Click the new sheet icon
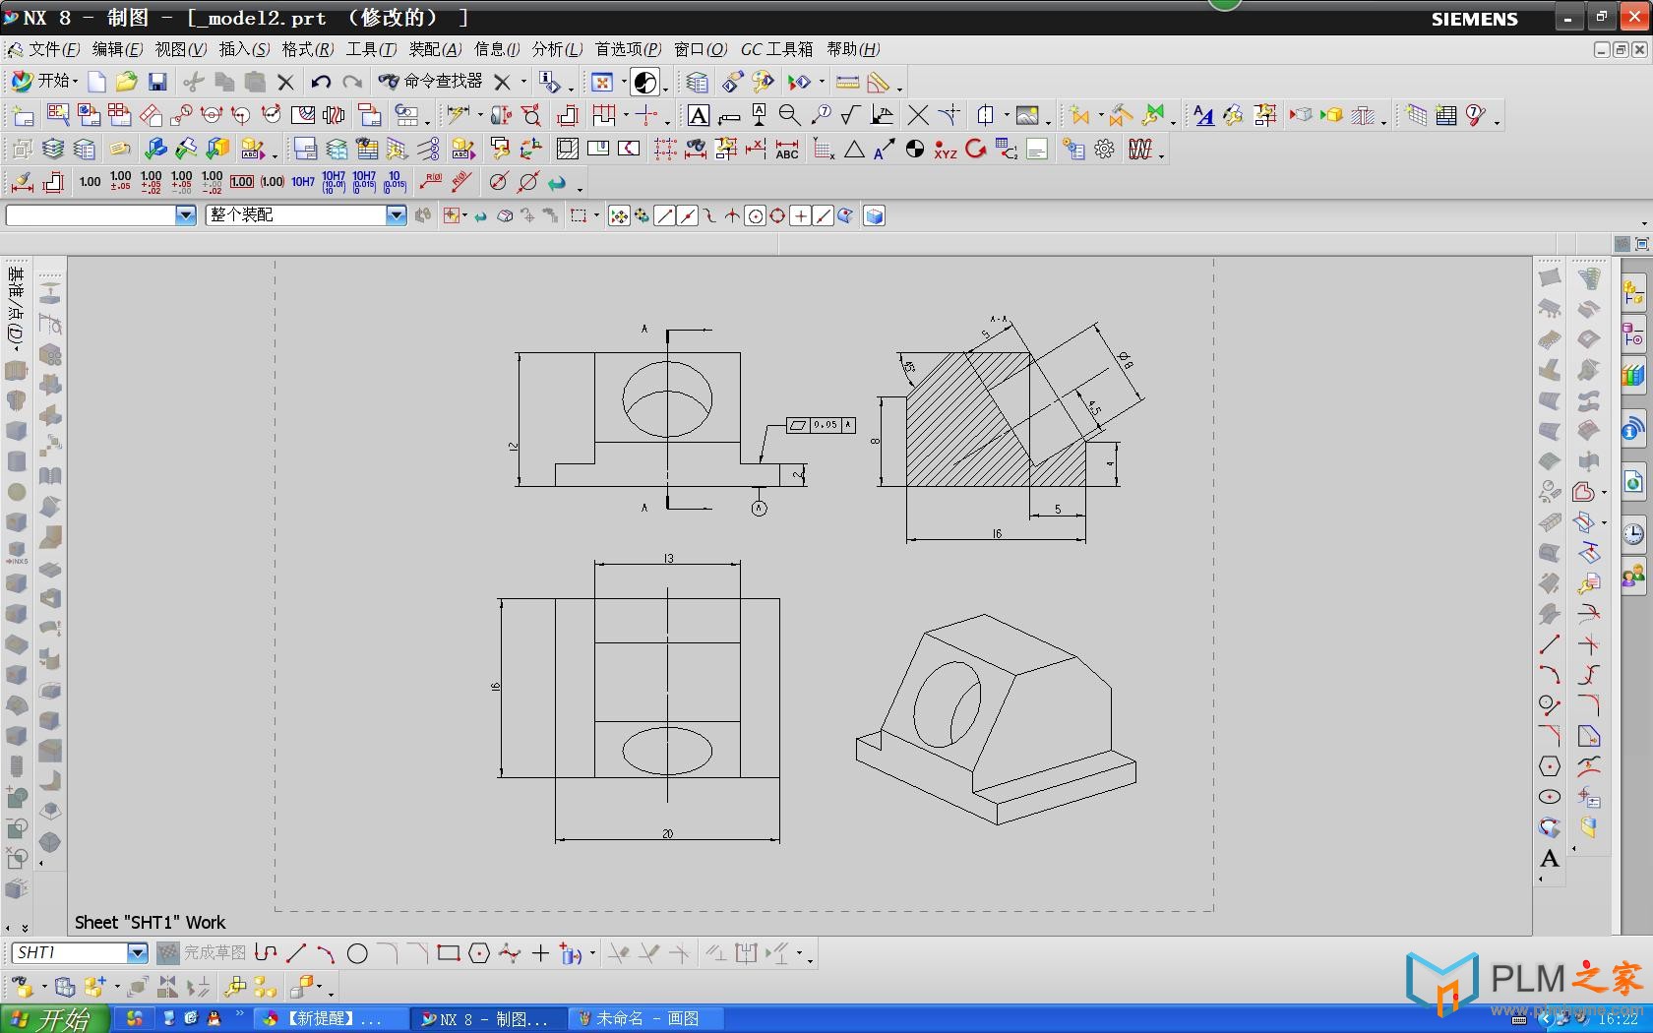Screen dimensions: 1653x1033 tap(22, 116)
